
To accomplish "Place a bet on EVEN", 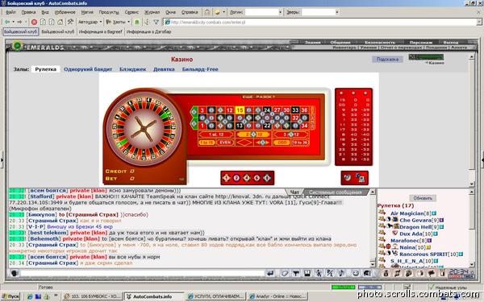I will pos(225,142).
